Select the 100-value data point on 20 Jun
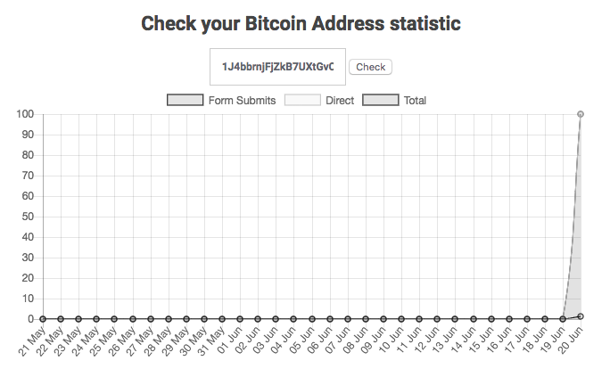The width and height of the screenshot is (610, 377). (581, 114)
